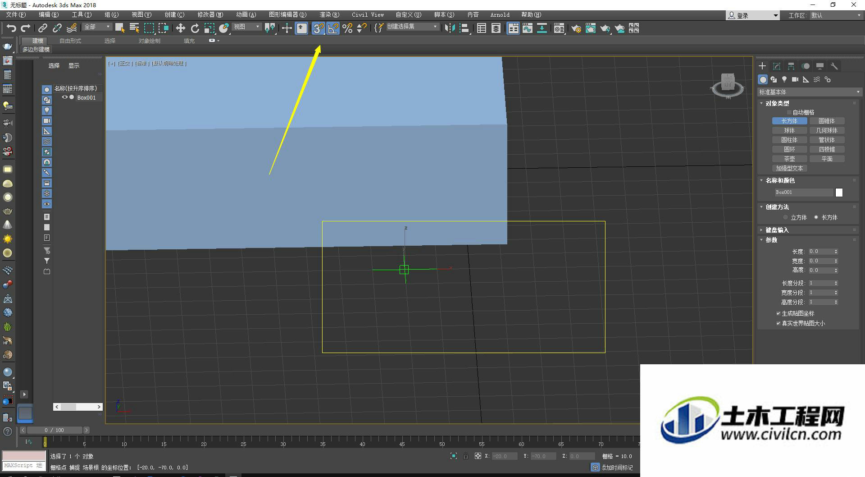The height and width of the screenshot is (477, 865).
Task: Click the object color swatch
Action: pyautogui.click(x=839, y=193)
